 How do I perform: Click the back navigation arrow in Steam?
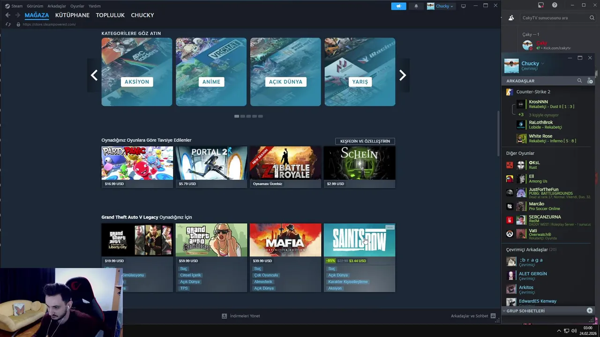pos(7,15)
